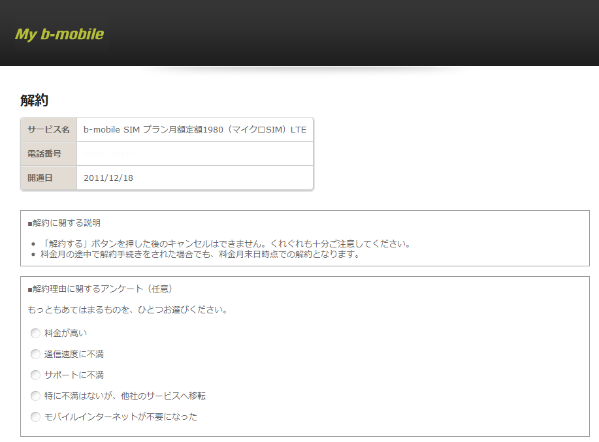Click the 2011/12/18 activation date value
This screenshot has width=599, height=442.
108,178
